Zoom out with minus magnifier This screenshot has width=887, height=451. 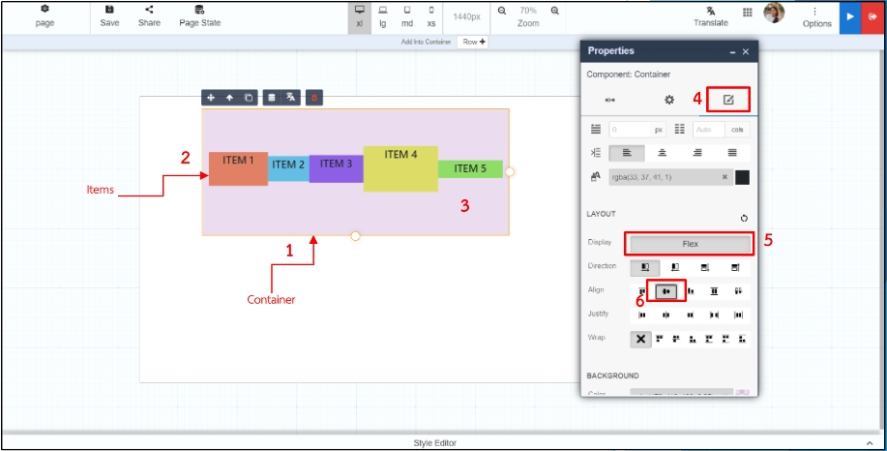coord(502,11)
